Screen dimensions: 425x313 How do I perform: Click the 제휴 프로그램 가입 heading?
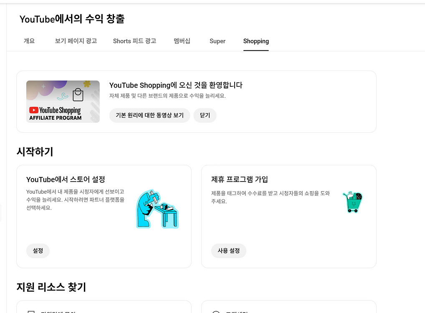point(240,179)
